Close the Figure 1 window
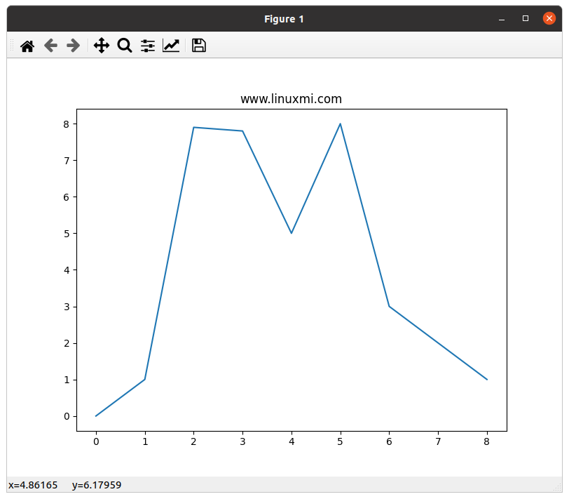 coord(549,19)
